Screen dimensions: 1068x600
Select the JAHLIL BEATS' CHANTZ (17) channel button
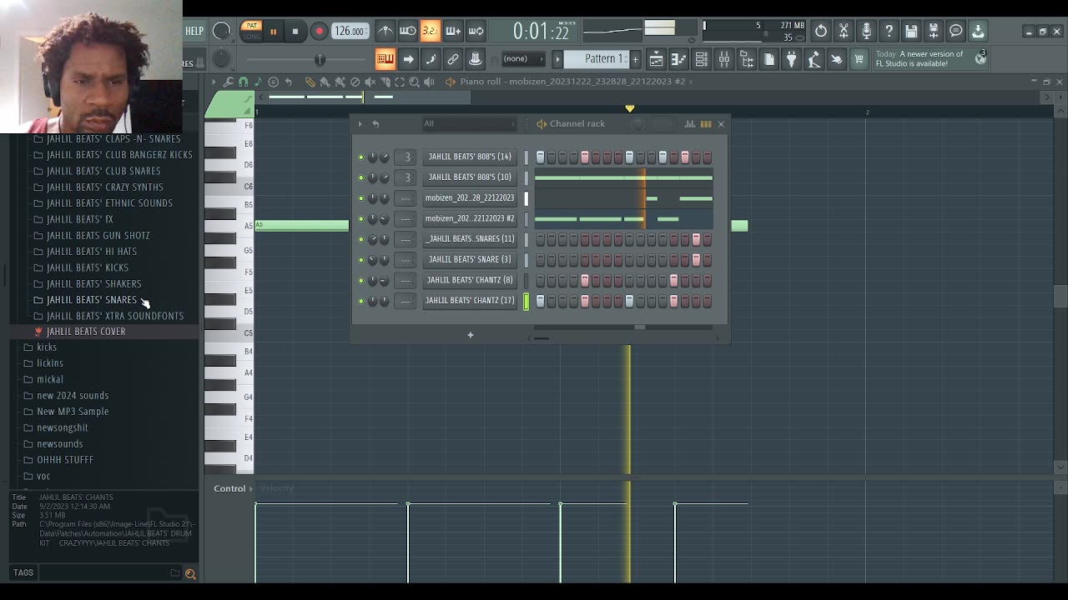coord(470,301)
